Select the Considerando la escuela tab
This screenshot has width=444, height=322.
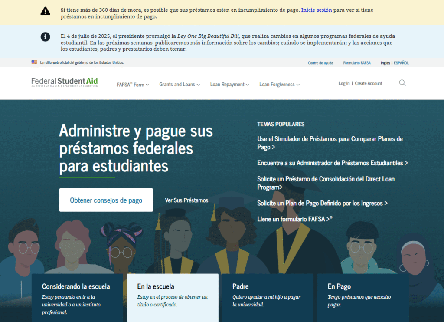click(77, 298)
